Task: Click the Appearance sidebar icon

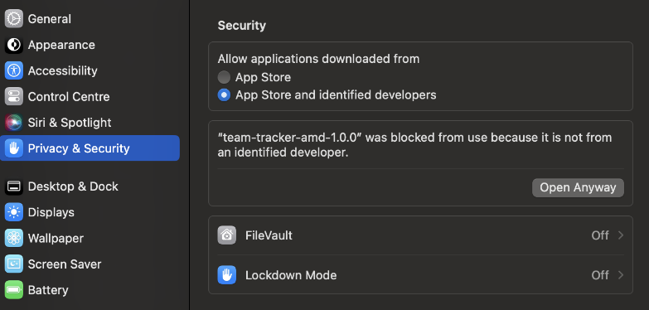Action: [x=13, y=45]
